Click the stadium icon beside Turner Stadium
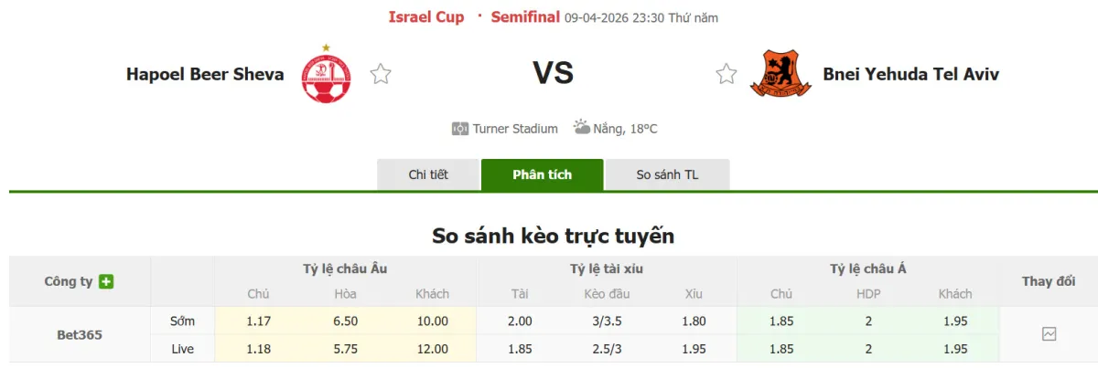Screen dimensions: 1098x368 point(460,129)
